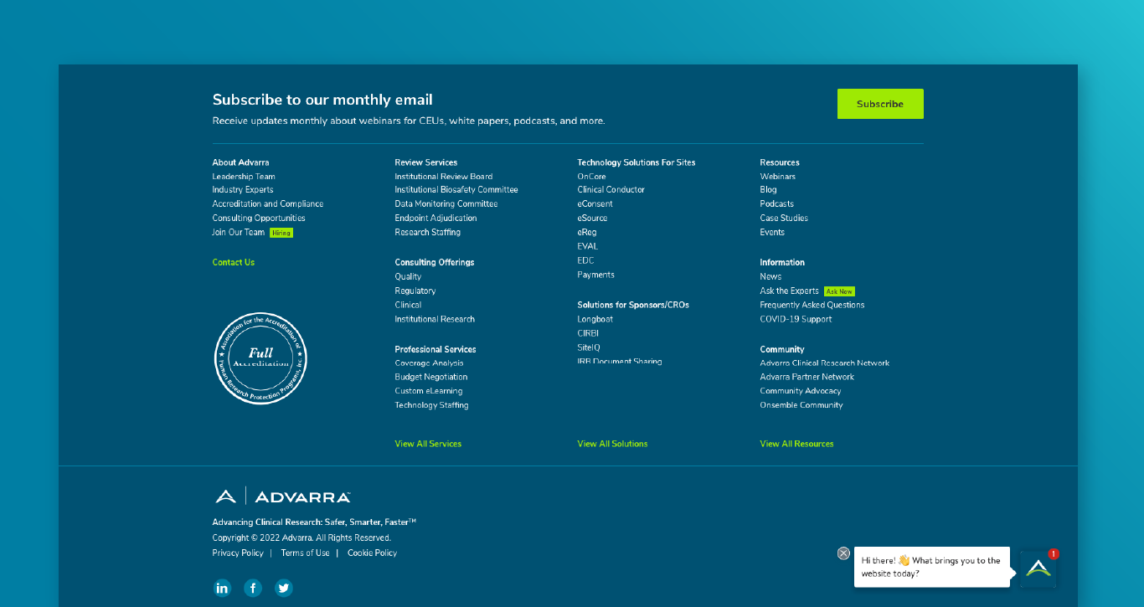This screenshot has width=1144, height=607.
Task: Open Custom eLearning link
Action: coord(429,392)
